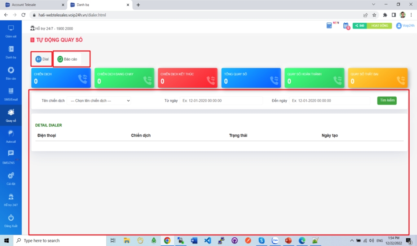Click the Đăng Xuất power icon

pyautogui.click(x=11, y=220)
